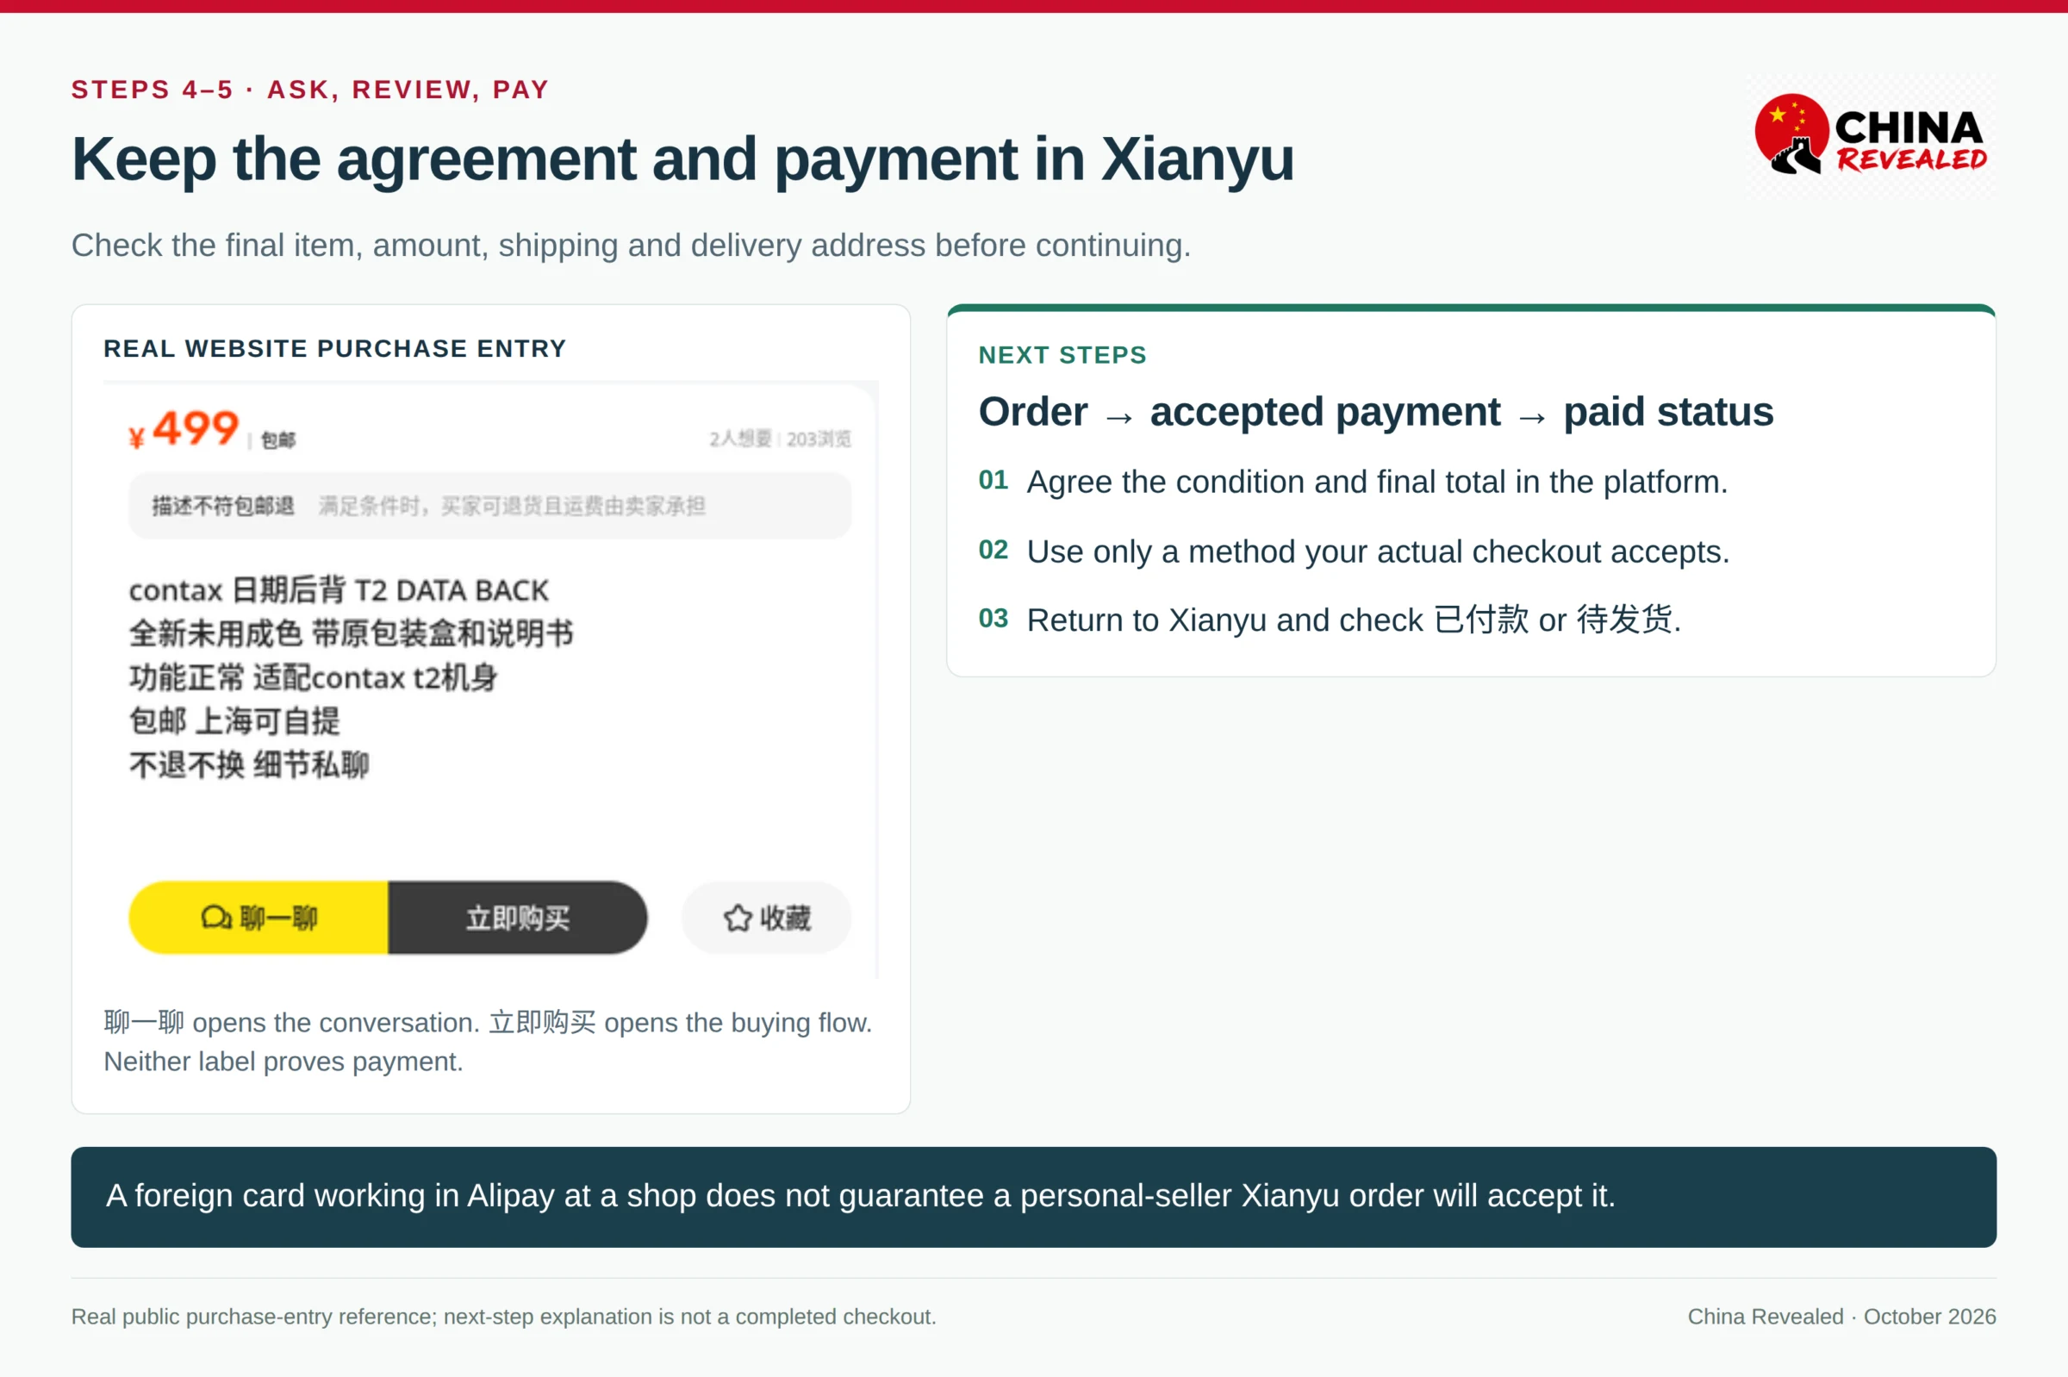Click the 'NEXT STEPS' label
This screenshot has height=1377, width=2068.
(1062, 355)
